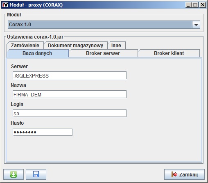Open the Corax 1.0 combo box
Viewport: 208px width, 183px height.
click(x=104, y=25)
